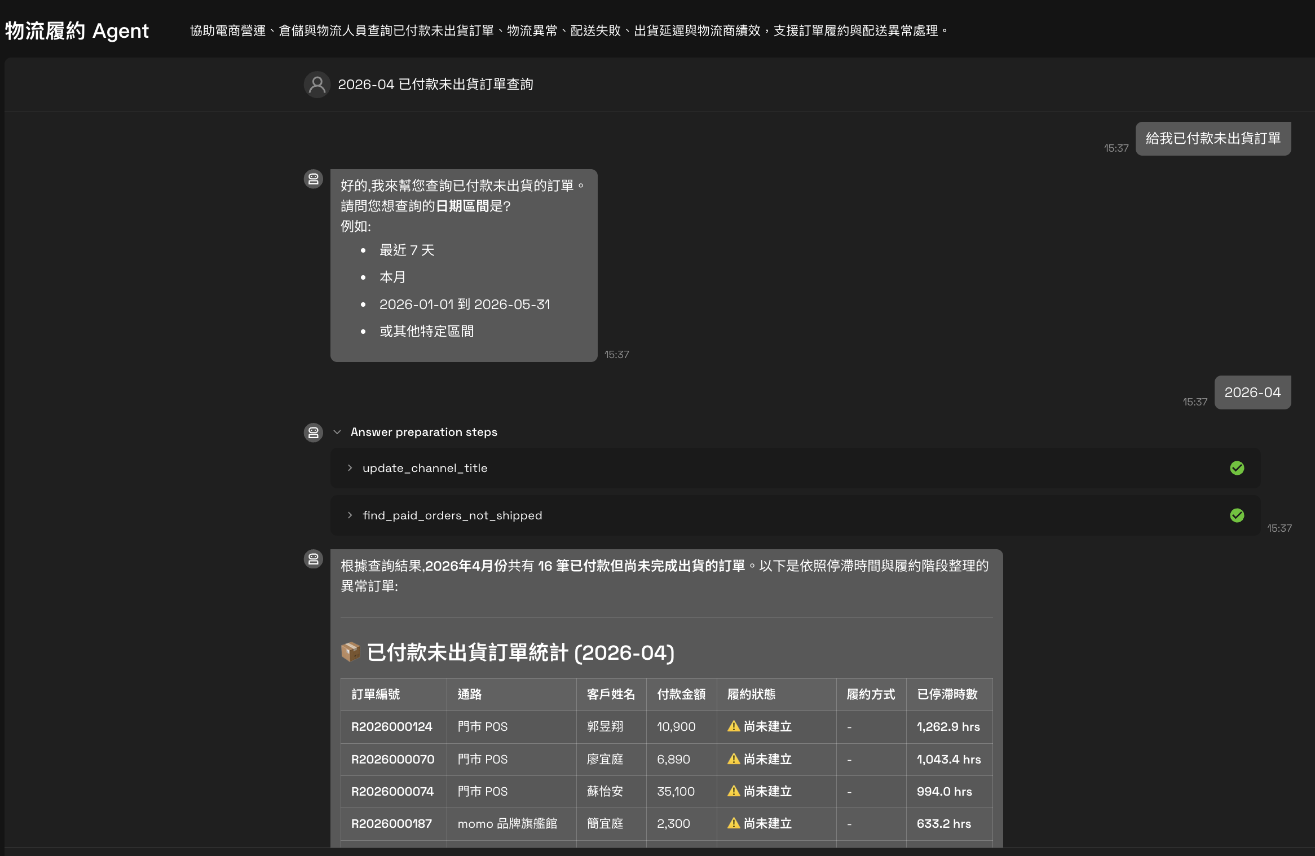Click customer name 廖宜庭
1315x856 pixels.
coord(605,759)
